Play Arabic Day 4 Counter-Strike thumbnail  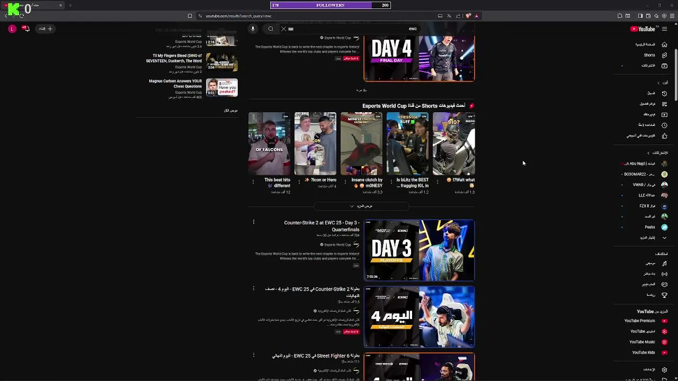(419, 317)
